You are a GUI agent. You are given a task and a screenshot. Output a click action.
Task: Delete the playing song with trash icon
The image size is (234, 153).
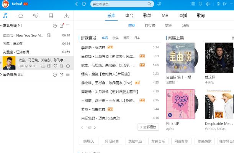pos(62,66)
